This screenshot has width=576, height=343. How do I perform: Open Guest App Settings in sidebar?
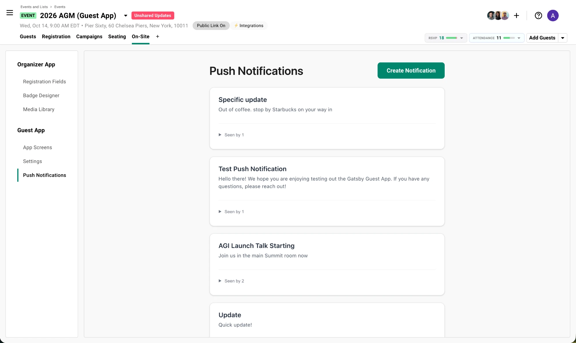click(x=33, y=161)
